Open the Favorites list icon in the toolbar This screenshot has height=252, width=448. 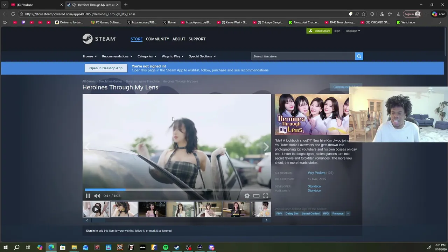[x=390, y=14]
